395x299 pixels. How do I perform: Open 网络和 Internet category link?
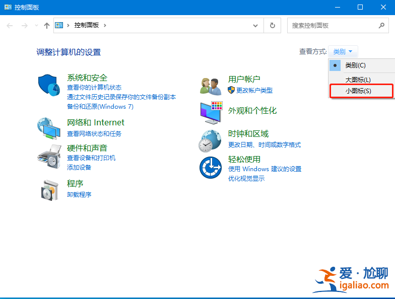tap(96, 122)
